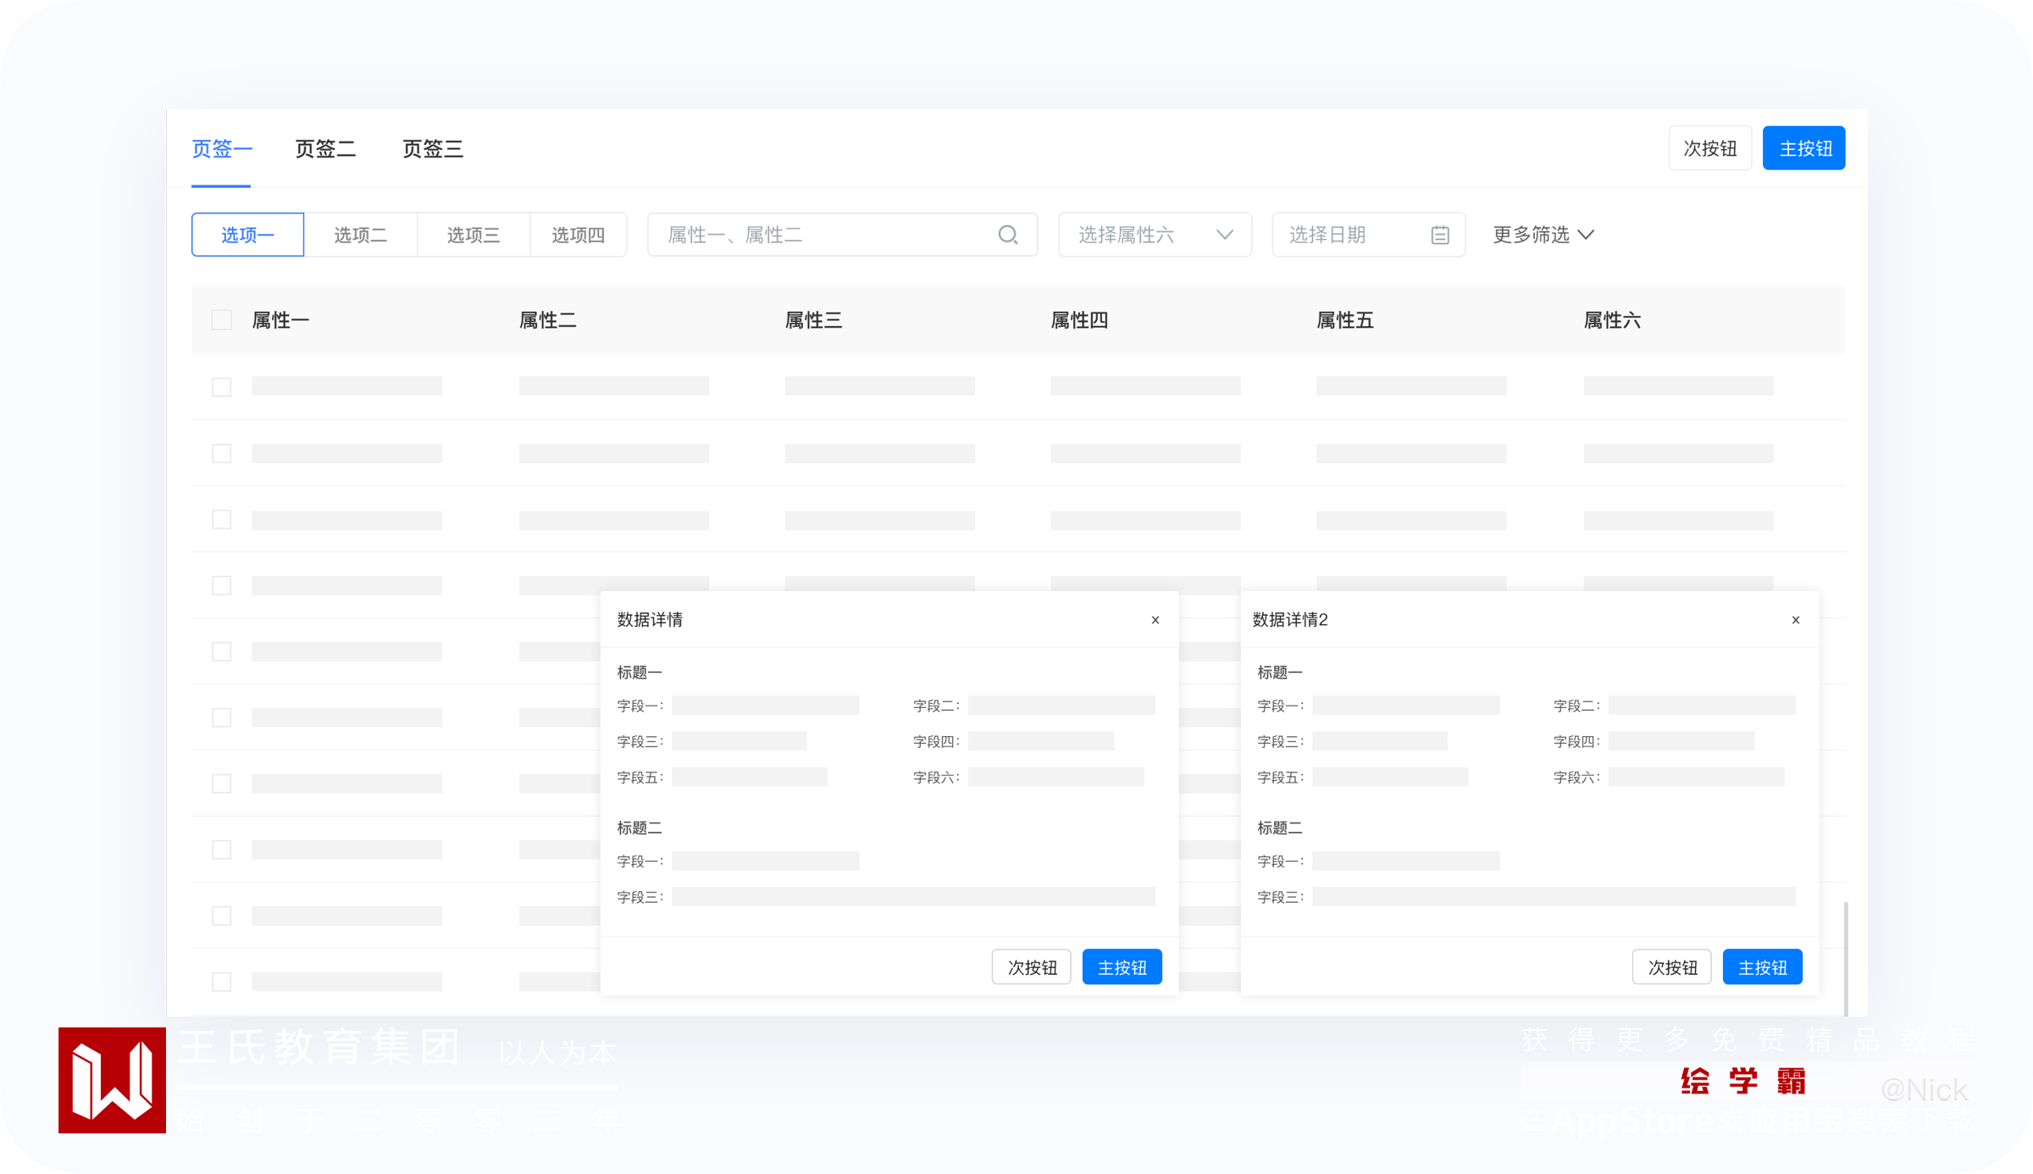2033x1174 pixels.
Task: Click the search magnifier icon
Action: (1007, 235)
